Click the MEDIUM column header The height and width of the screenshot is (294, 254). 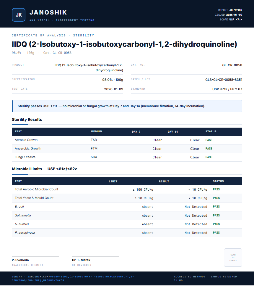click(x=97, y=131)
